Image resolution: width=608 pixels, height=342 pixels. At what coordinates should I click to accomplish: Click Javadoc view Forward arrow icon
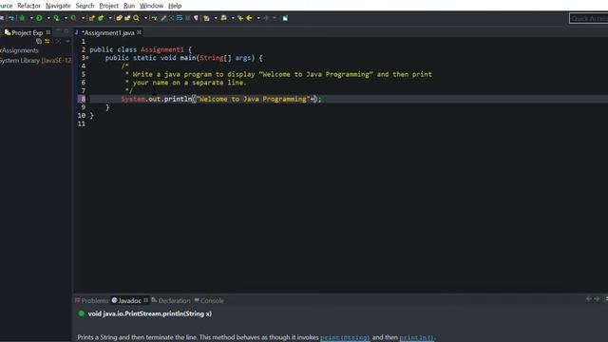598,298
